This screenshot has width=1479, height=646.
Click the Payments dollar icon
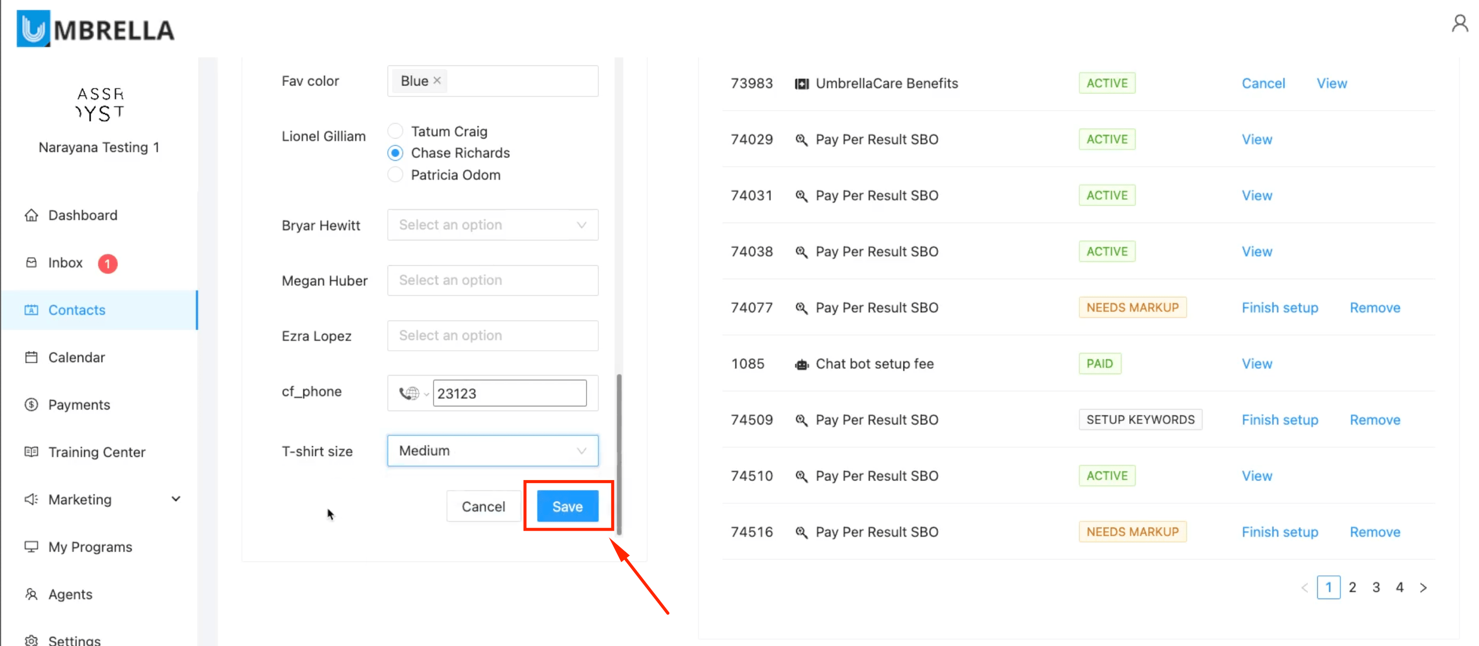(31, 405)
